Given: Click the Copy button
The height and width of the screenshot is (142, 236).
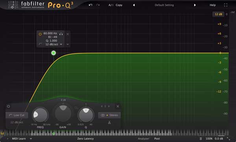Looking at the screenshot, I should (119, 5).
